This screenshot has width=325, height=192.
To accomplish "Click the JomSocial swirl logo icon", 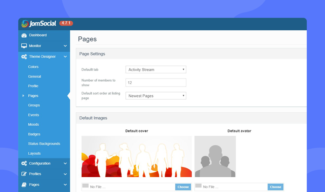I will point(25,23).
